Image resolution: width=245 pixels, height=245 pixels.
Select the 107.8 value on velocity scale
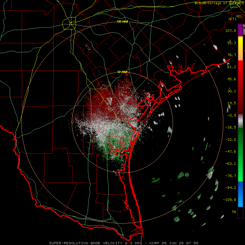(x=231, y=30)
